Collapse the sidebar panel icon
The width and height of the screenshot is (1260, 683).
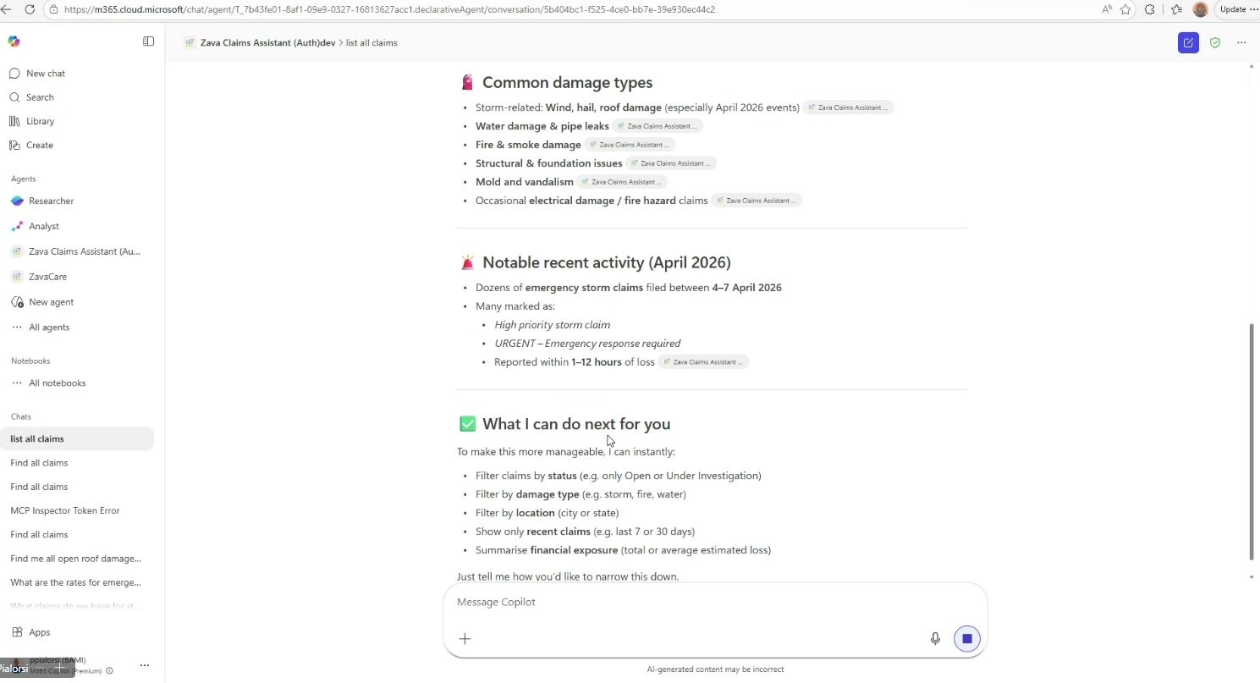click(x=149, y=41)
